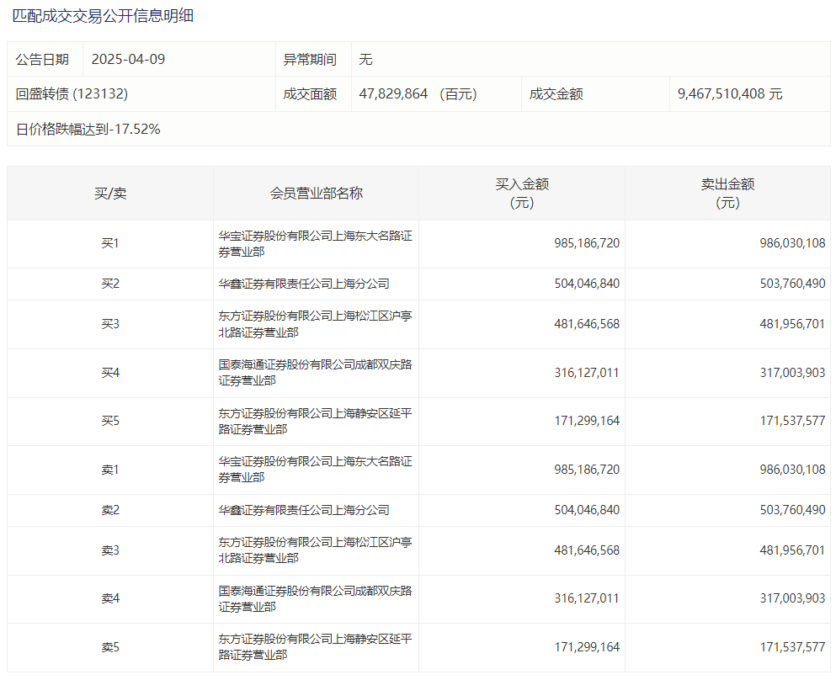Sort by the 买入金额 column header
This screenshot has height=680, width=836.
[x=522, y=194]
